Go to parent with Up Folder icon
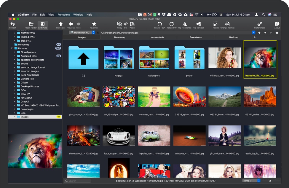The height and width of the screenshot is (188, 289). tap(61, 24)
